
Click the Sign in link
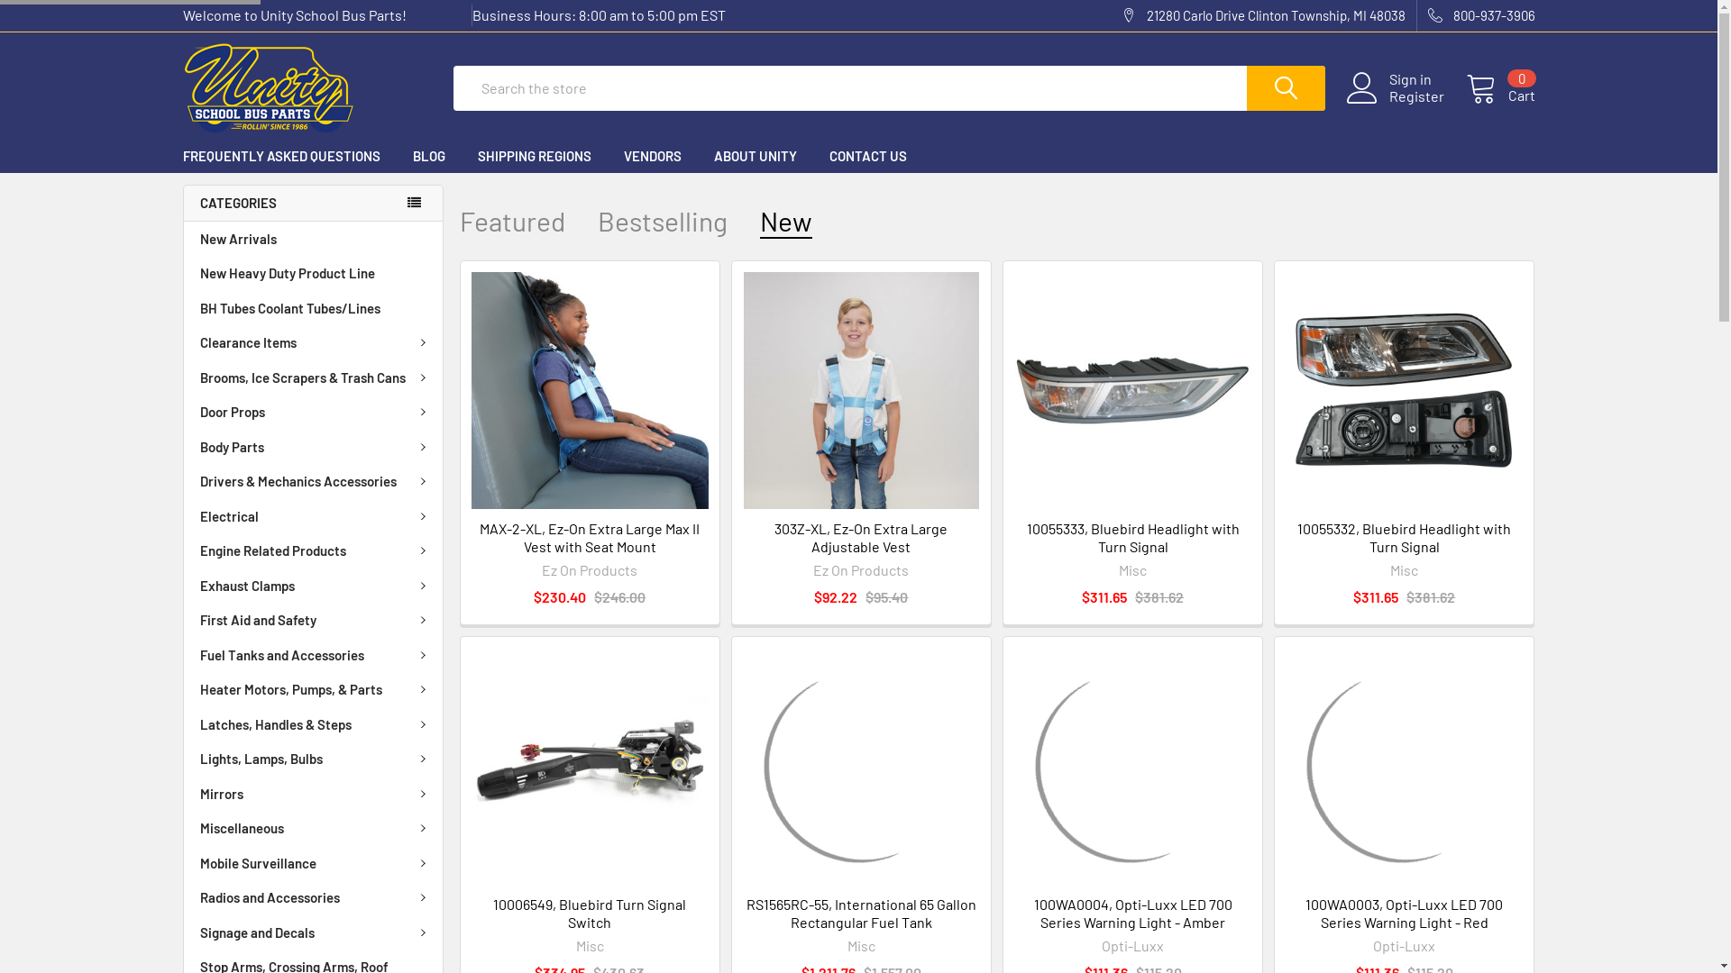click(1410, 79)
